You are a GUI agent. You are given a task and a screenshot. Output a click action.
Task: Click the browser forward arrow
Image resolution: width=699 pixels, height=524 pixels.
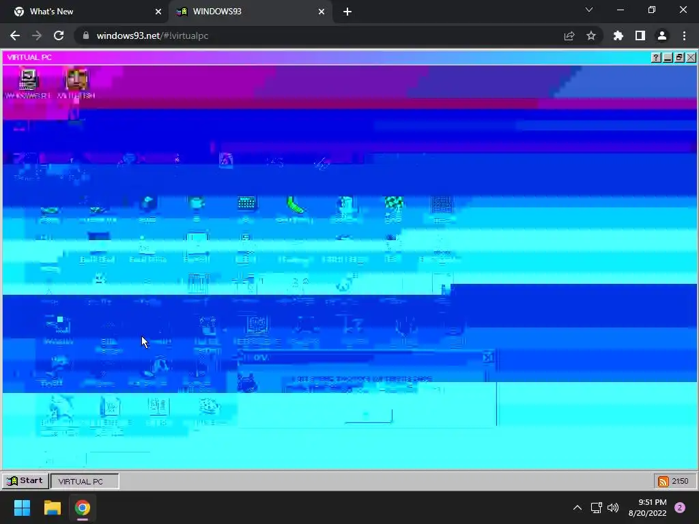click(37, 35)
